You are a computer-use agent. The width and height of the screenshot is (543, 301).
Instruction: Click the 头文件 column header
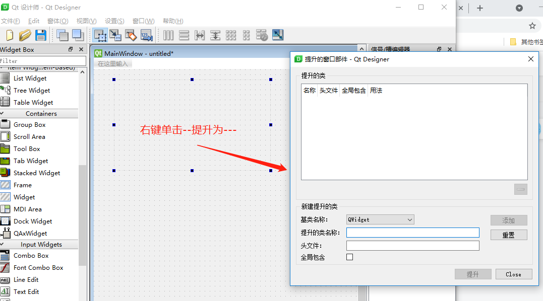click(328, 91)
